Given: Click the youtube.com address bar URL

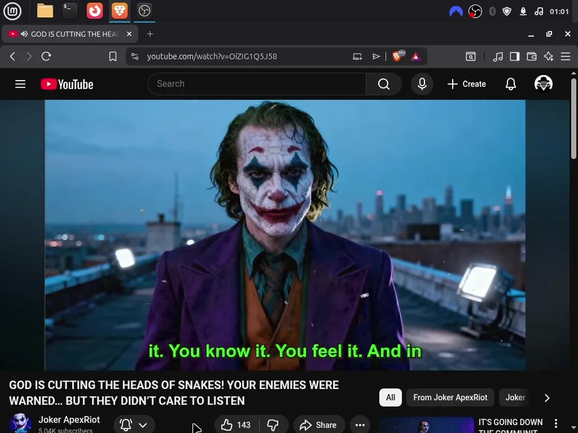Looking at the screenshot, I should point(212,57).
